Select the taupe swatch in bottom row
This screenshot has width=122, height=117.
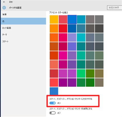[99, 82]
